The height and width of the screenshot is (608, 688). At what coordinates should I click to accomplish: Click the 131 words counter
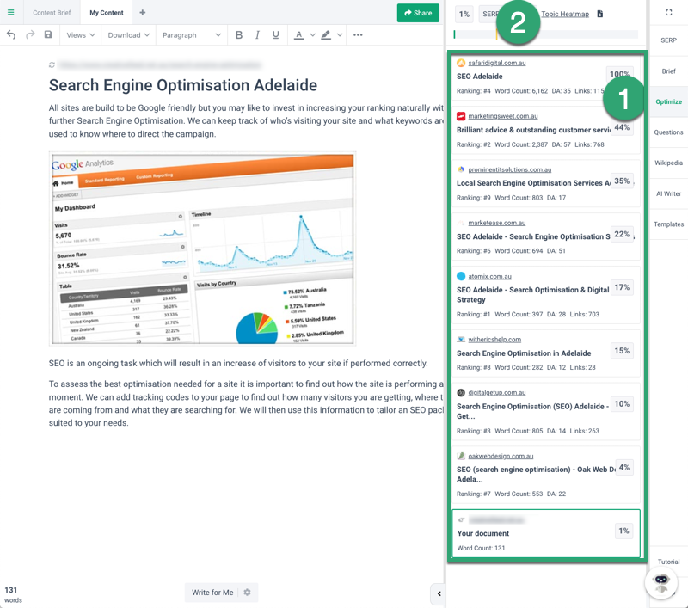[13, 594]
